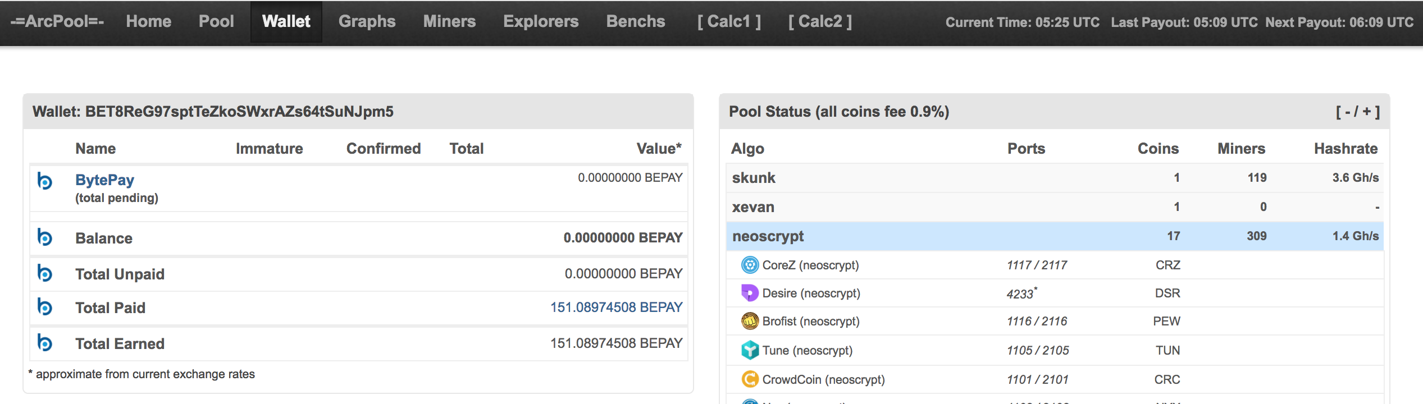Click the Confirmed column header
Viewport: 1423px width, 404px height.
(384, 149)
